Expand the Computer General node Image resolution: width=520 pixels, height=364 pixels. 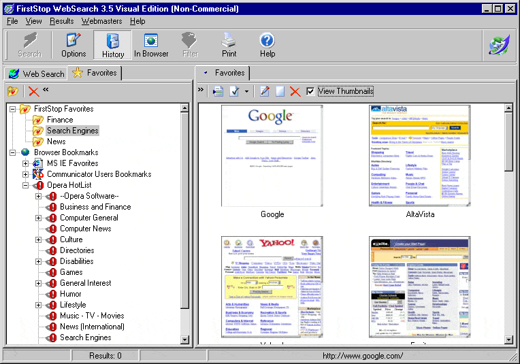pyautogui.click(x=39, y=218)
